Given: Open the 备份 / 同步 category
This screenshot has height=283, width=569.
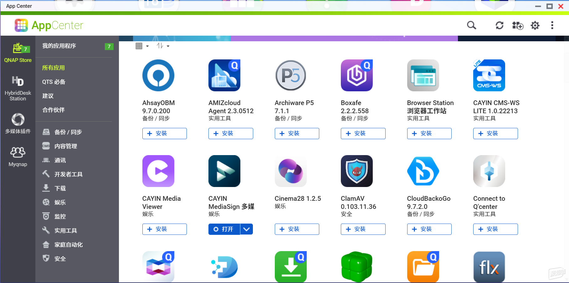Looking at the screenshot, I should pyautogui.click(x=68, y=132).
